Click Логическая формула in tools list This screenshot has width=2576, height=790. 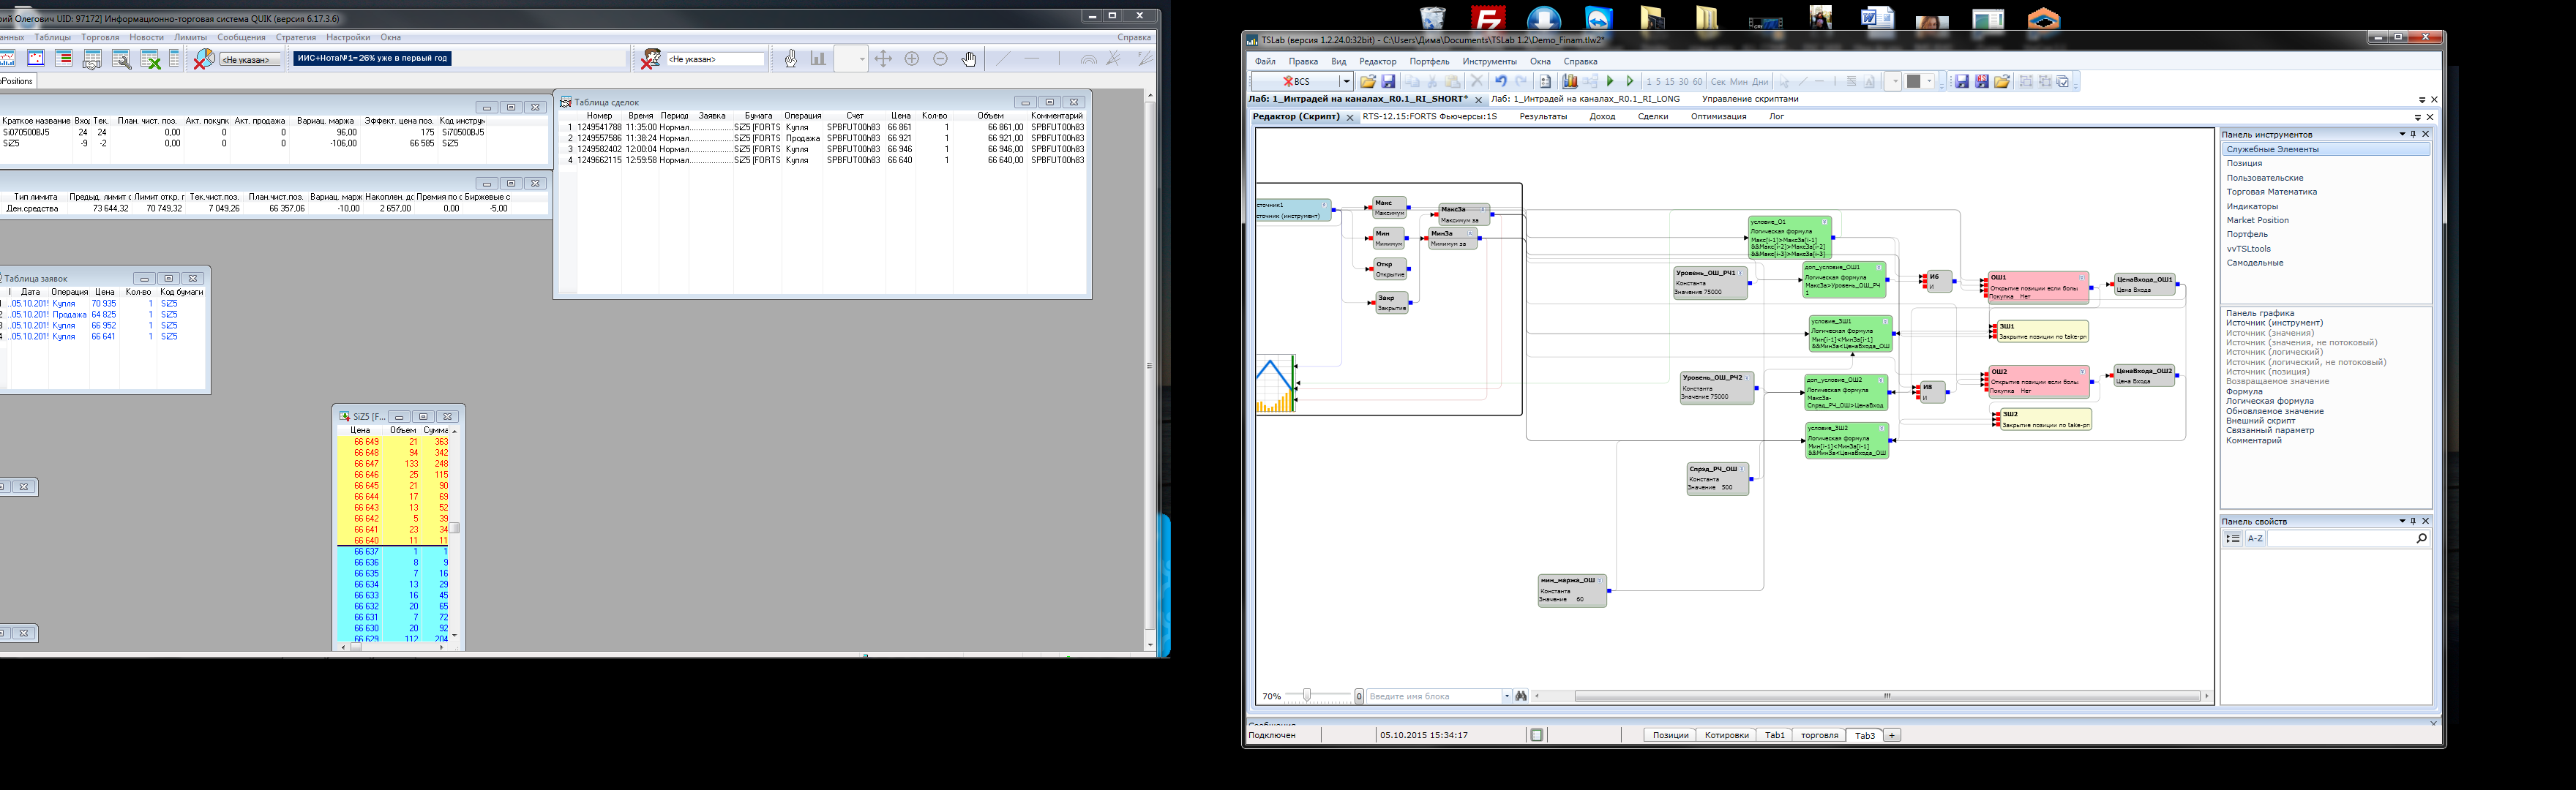(2269, 401)
